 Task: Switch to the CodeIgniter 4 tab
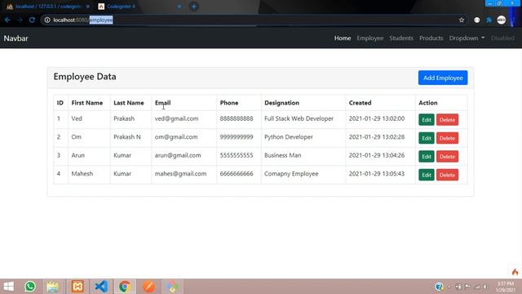[x=139, y=7]
